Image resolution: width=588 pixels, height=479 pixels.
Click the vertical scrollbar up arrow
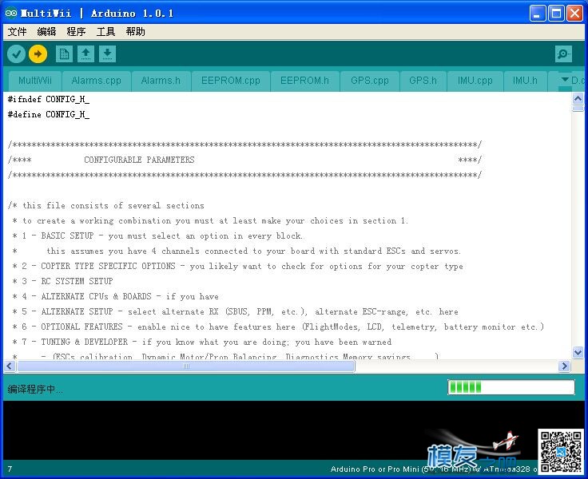click(x=578, y=98)
